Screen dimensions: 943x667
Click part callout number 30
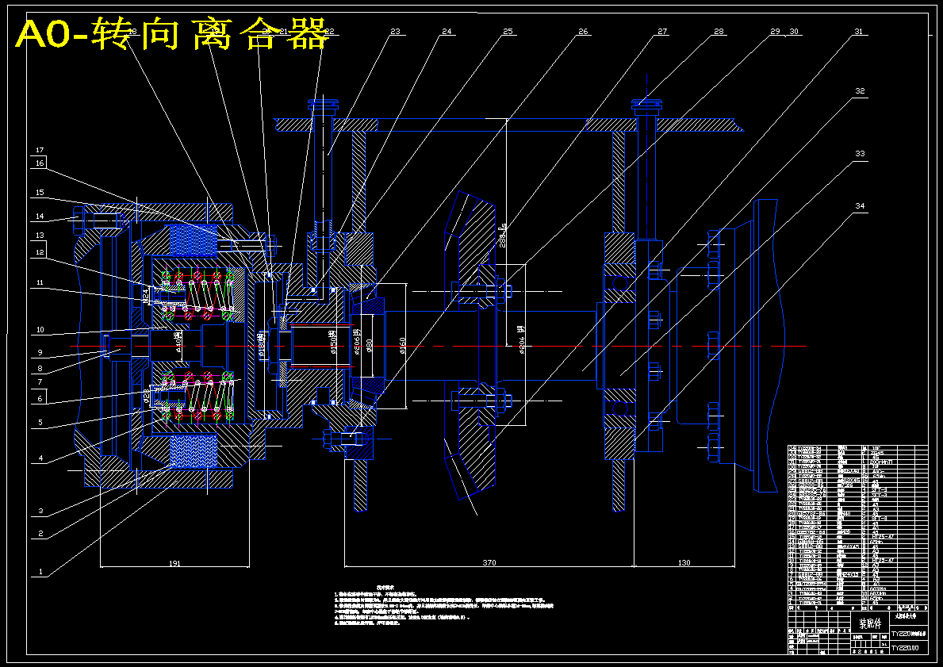click(x=794, y=32)
